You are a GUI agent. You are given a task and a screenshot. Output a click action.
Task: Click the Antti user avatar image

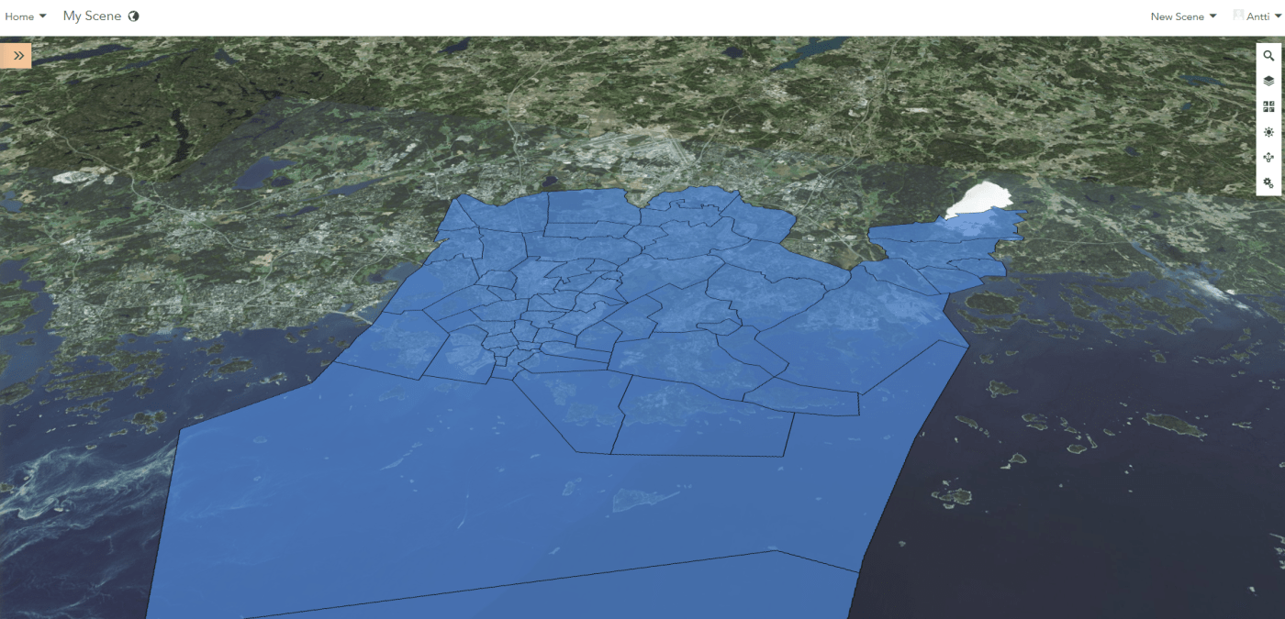click(1238, 16)
